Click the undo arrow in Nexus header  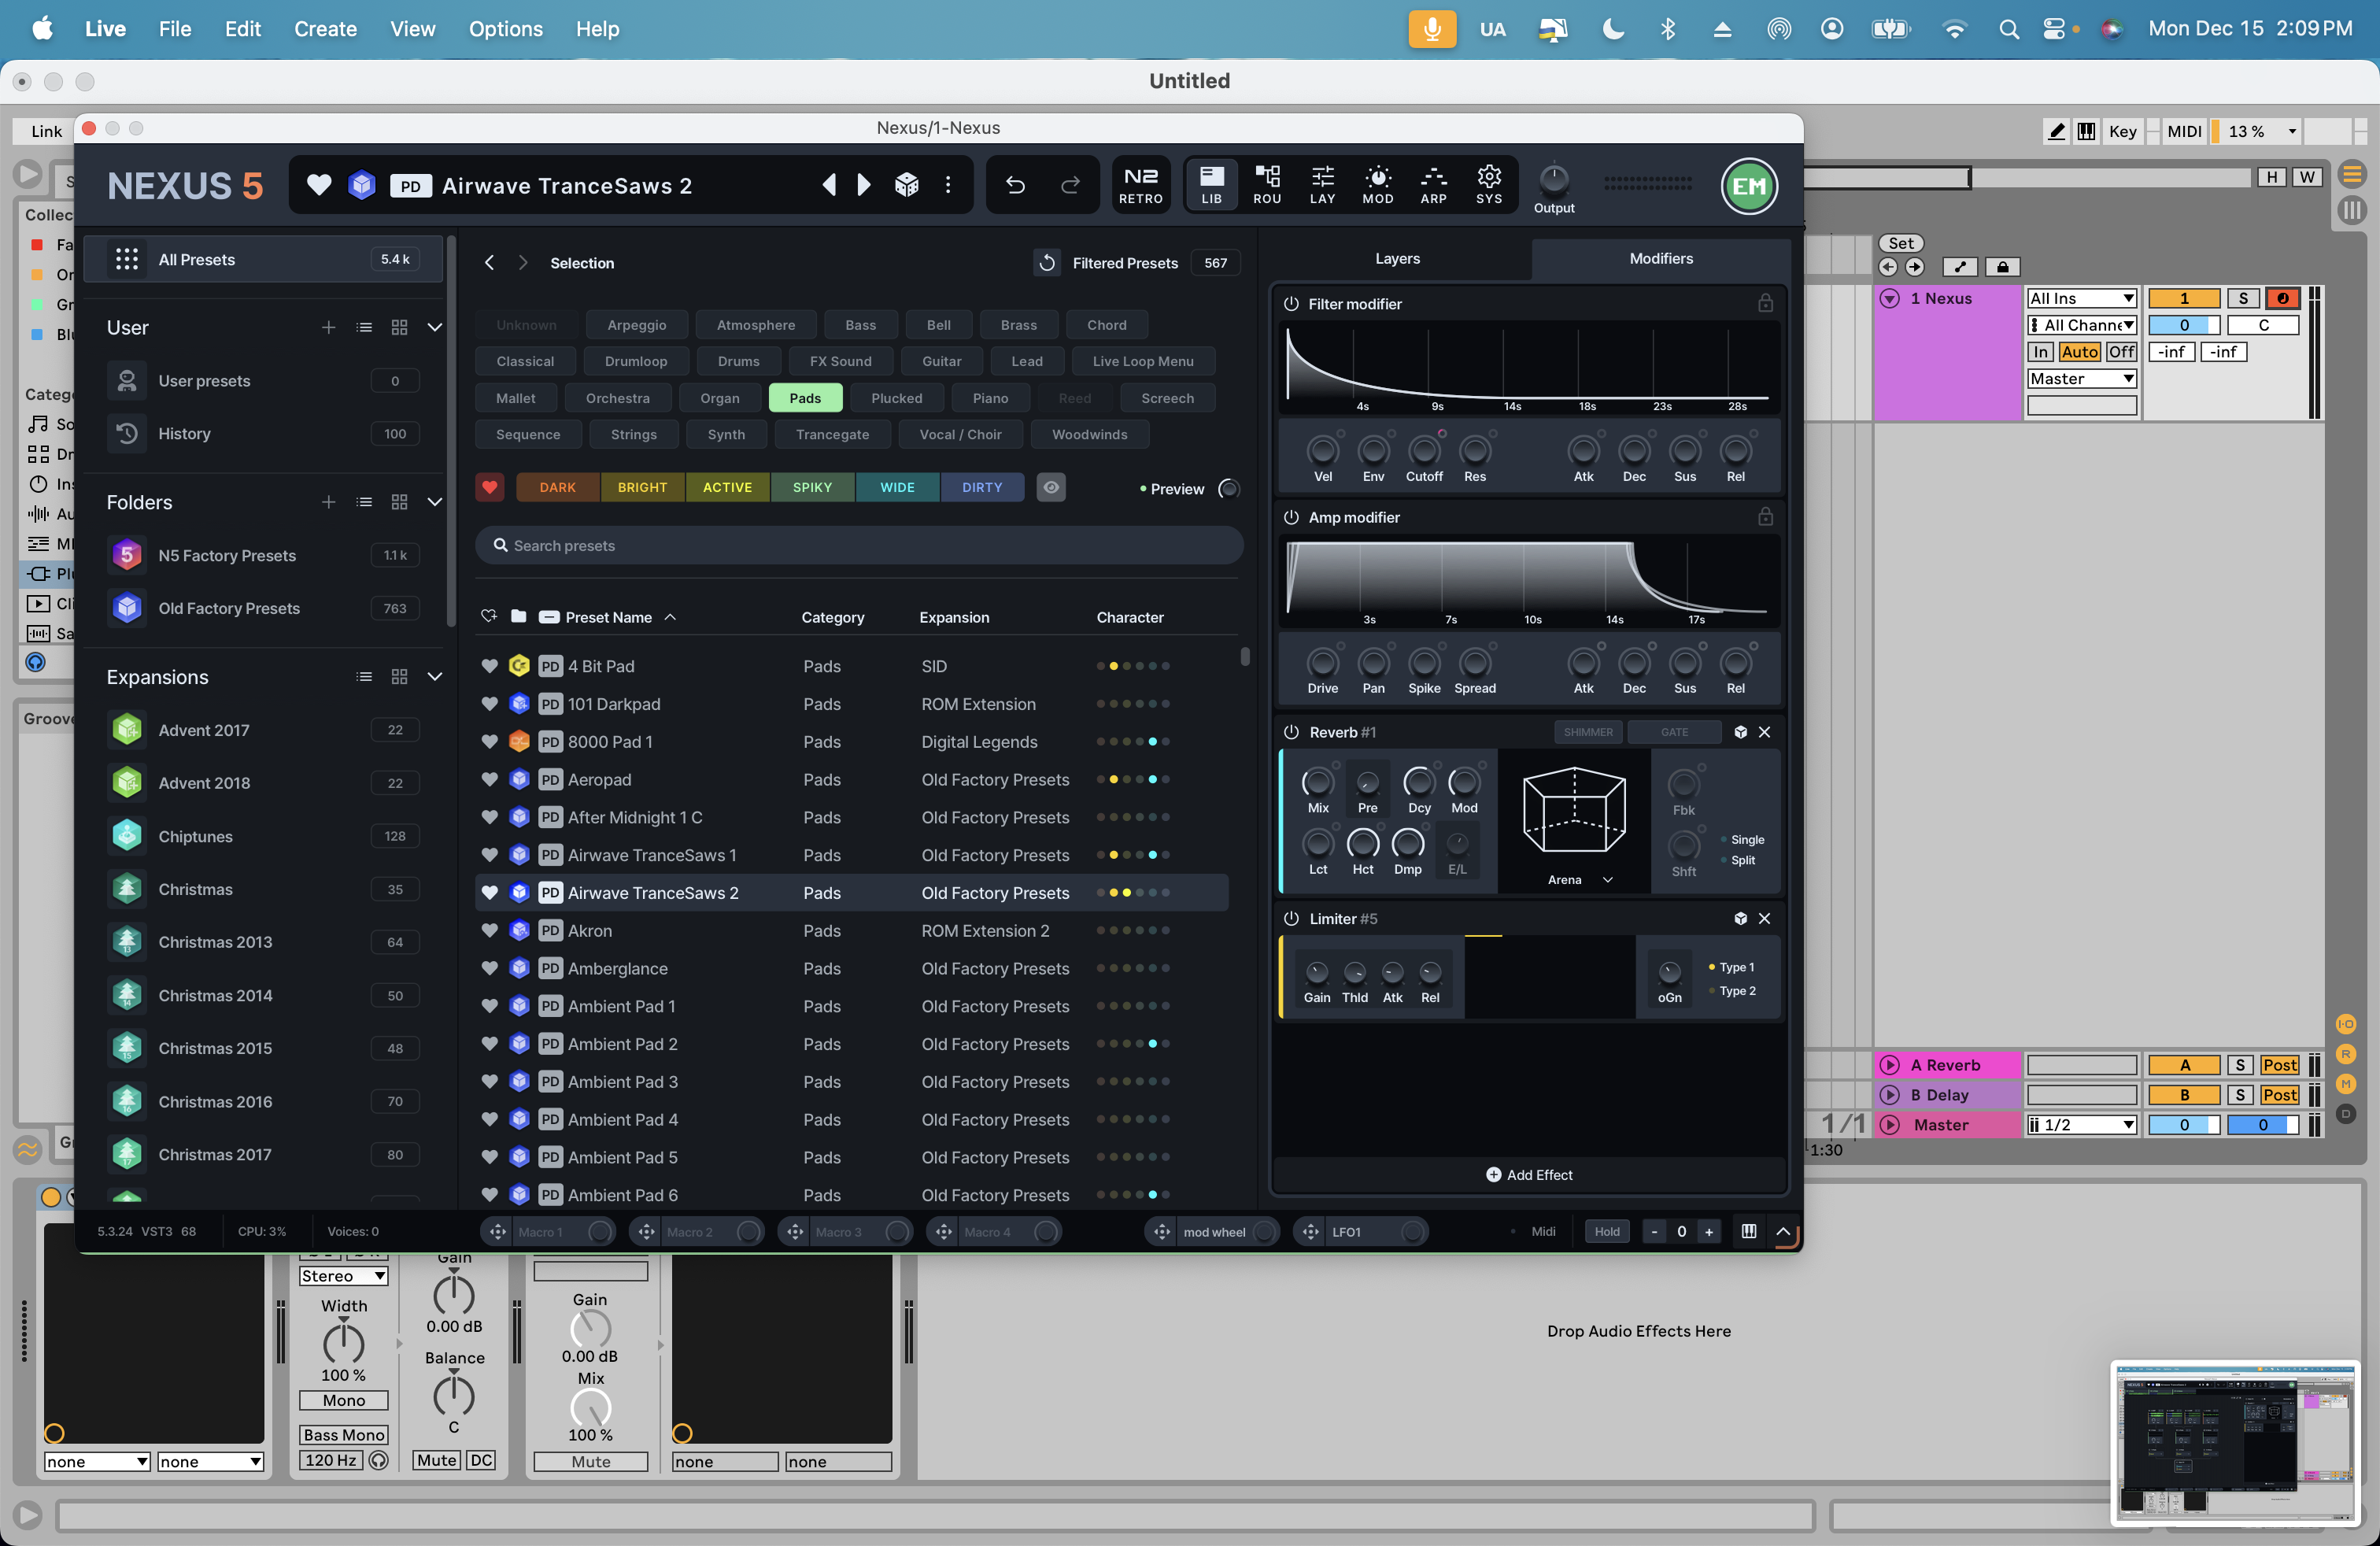(x=1015, y=185)
